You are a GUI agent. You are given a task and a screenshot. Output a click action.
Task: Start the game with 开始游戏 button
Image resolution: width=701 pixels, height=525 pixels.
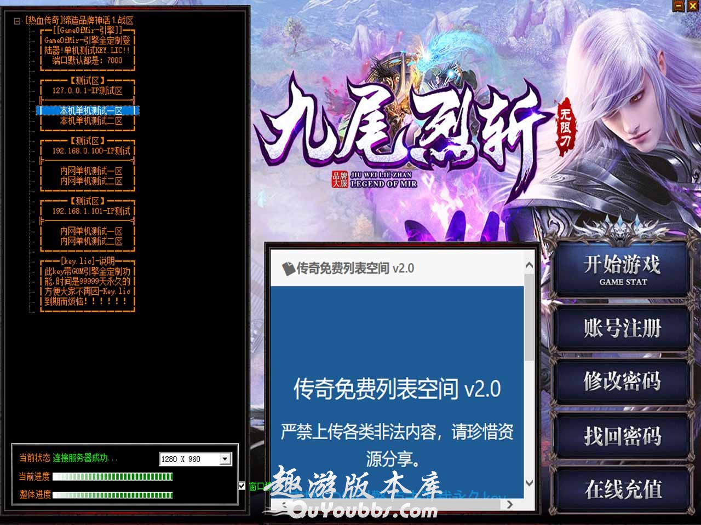(622, 270)
